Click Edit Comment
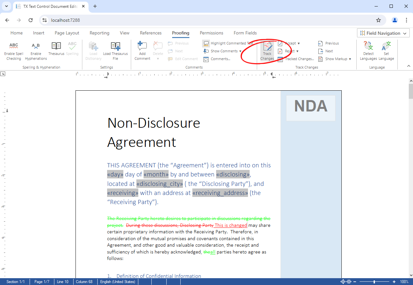Screen dimensions: 413x285 (x=183, y=59)
